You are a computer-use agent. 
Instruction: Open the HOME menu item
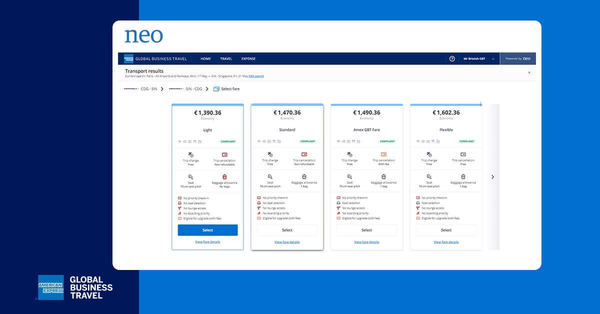pyautogui.click(x=205, y=58)
